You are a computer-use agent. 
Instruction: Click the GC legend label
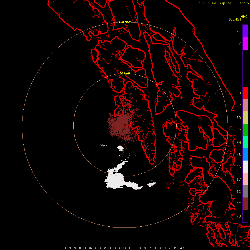[238, 191]
